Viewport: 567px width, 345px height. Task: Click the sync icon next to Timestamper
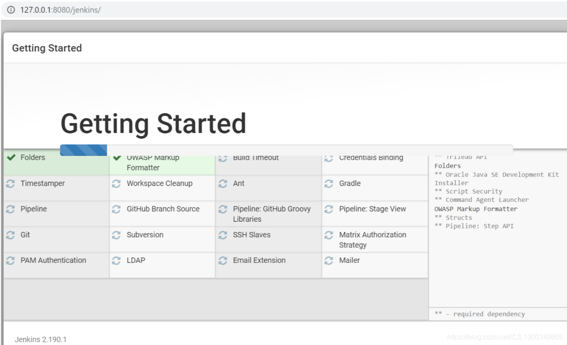(x=11, y=184)
